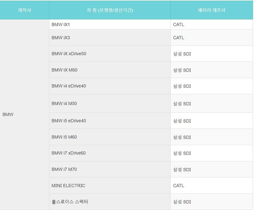The width and height of the screenshot is (254, 210).
Task: Select the BMW i7 M70 cell
Action: tap(110, 169)
